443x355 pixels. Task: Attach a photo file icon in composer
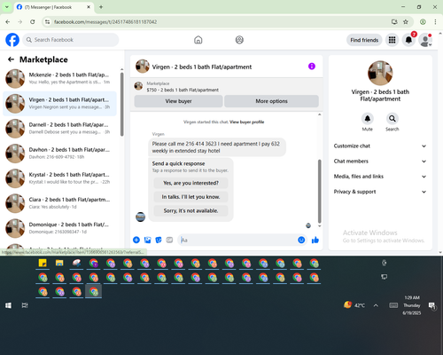pos(147,240)
